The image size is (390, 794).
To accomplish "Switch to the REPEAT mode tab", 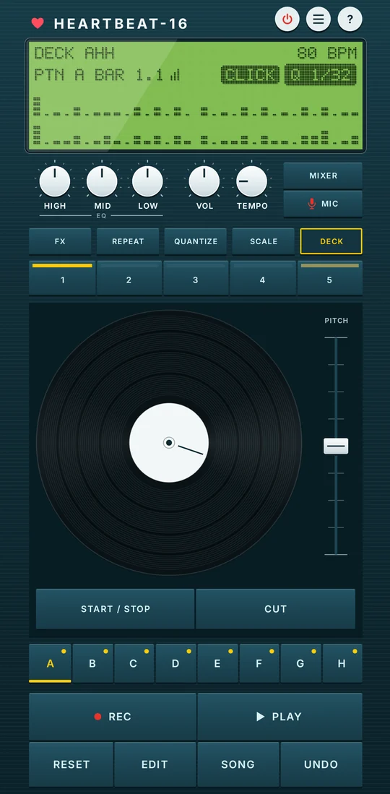I will point(128,241).
